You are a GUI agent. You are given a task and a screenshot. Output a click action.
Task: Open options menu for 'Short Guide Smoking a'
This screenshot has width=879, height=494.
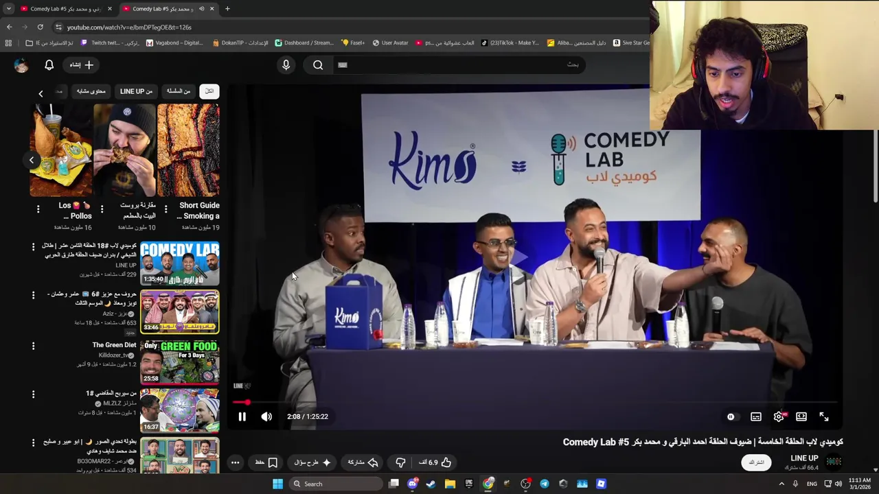tap(165, 209)
